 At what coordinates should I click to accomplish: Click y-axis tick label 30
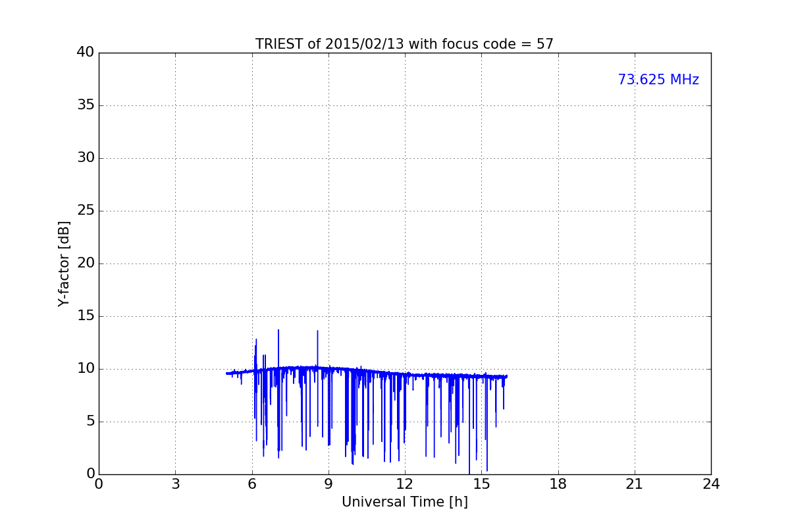tap(85, 158)
